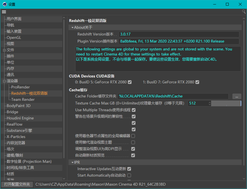Screen dimensions: 247x189
Task: Click the Cache Folder path field
Action: 173,97
